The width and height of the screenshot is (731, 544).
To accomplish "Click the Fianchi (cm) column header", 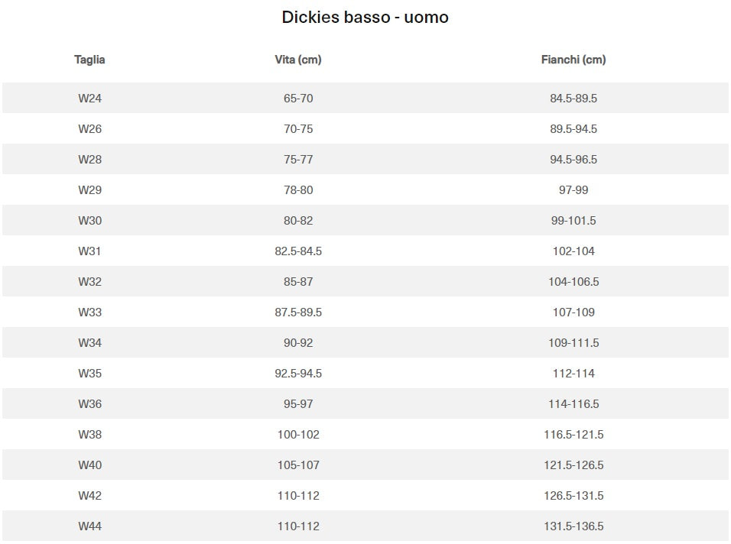I will 573,60.
